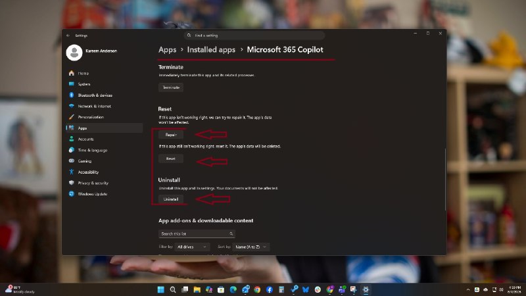526x296 pixels.
Task: Open Privacy & security settings
Action: pos(105,183)
